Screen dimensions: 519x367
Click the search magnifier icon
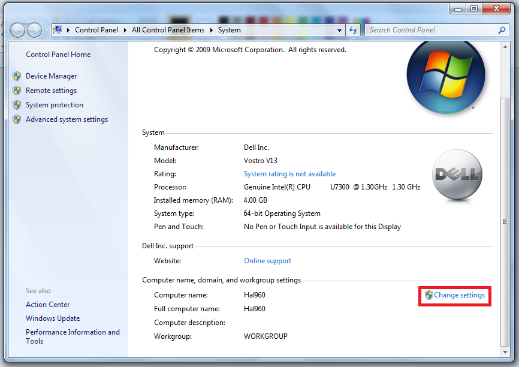pyautogui.click(x=502, y=30)
